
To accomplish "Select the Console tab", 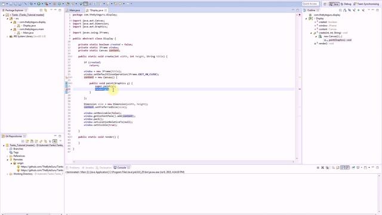I will (x=122, y=168).
